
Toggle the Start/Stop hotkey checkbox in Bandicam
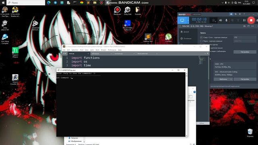point(201,37)
